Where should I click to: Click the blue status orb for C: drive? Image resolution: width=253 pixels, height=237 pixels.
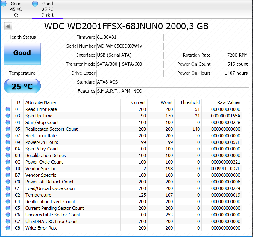point(4,4)
